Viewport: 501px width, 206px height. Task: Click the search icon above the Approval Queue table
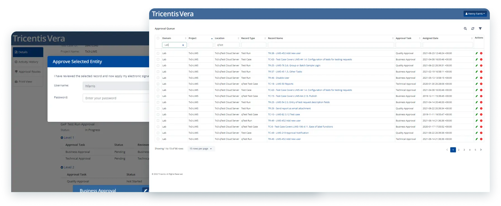pos(465,29)
